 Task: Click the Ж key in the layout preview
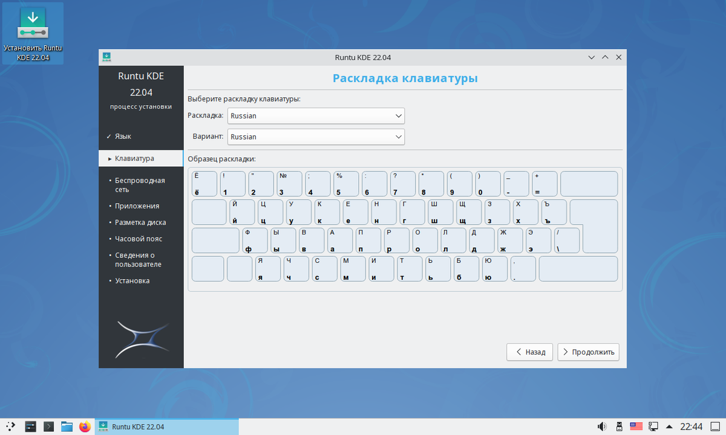[510, 240]
